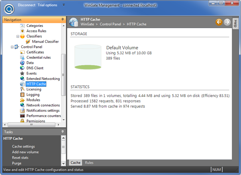Open Licensing via its key icon
The width and height of the screenshot is (241, 175).
click(x=22, y=89)
